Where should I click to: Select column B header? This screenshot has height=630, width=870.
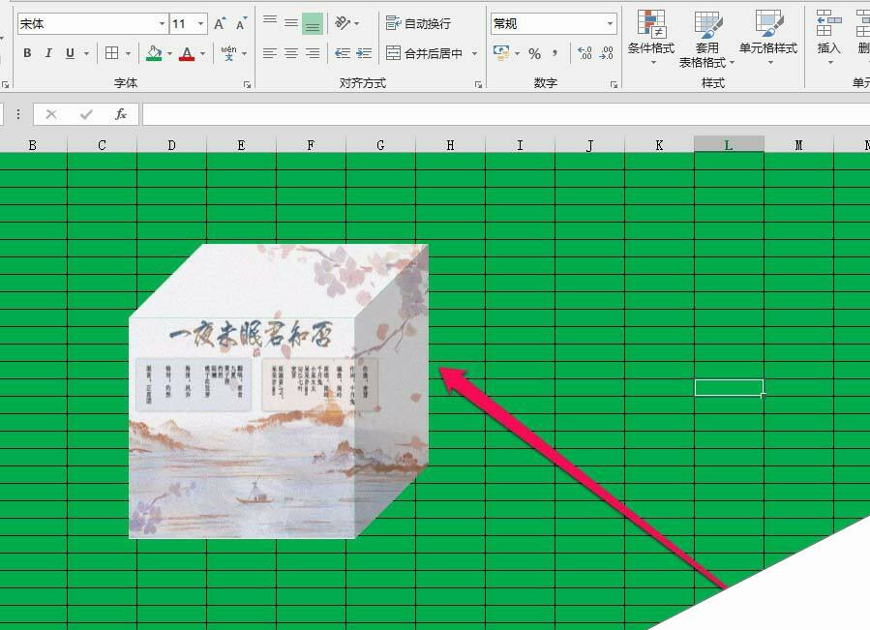click(x=33, y=145)
